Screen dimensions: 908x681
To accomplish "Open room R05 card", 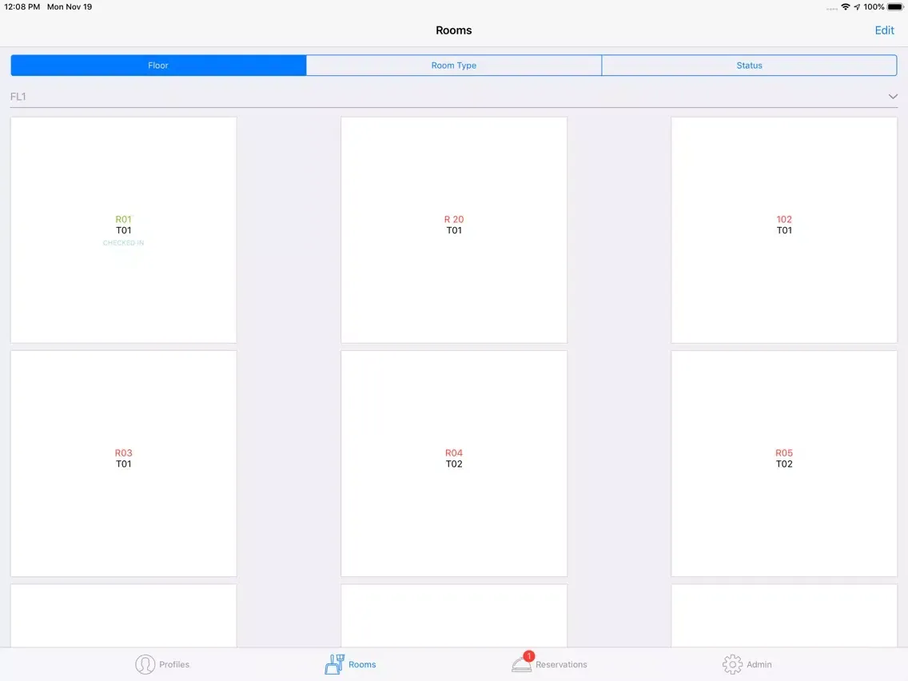I will coord(784,464).
